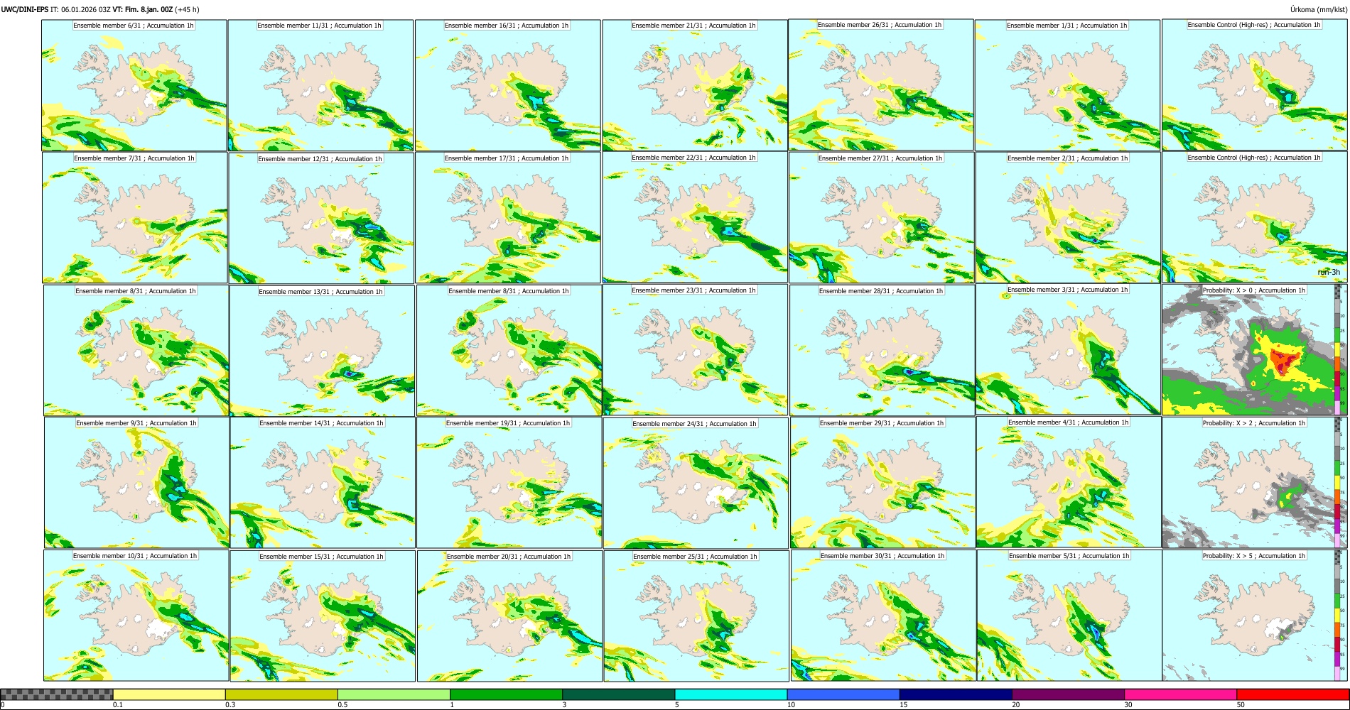The image size is (1350, 710).
Task: Pick the olive 0.3–0.5 legend swatch
Action: [x=281, y=694]
